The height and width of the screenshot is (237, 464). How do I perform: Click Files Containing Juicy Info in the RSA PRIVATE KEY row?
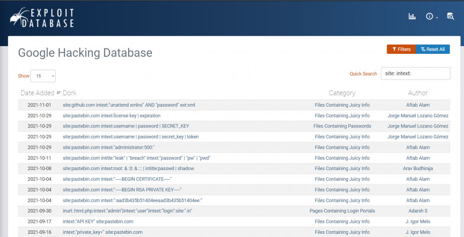coord(342,190)
